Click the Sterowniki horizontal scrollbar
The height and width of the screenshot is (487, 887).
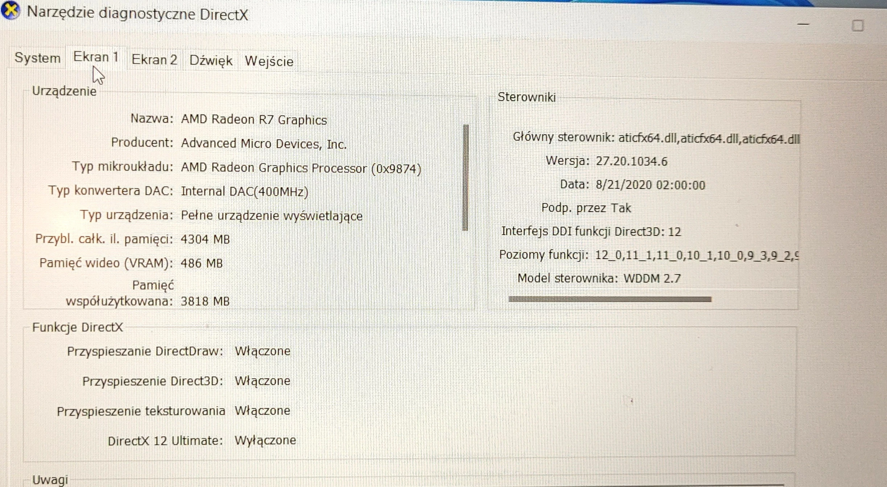610,299
